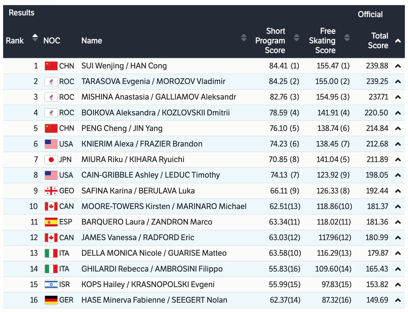Image resolution: width=408 pixels, height=312 pixels.
Task: Click the Spain flag in BARQUERO row
Action: [51, 222]
